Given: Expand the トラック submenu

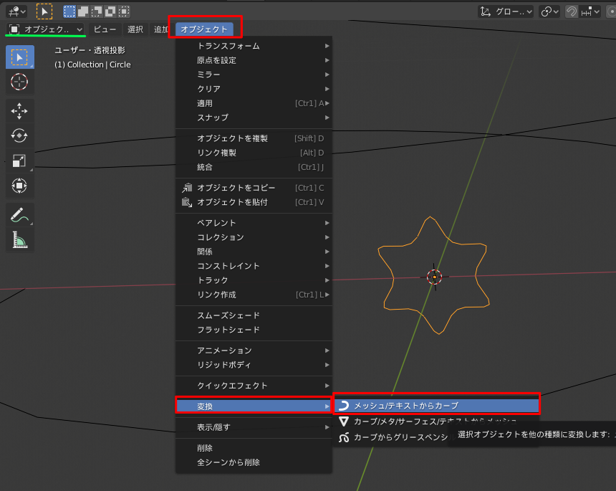Looking at the screenshot, I should click(x=254, y=280).
